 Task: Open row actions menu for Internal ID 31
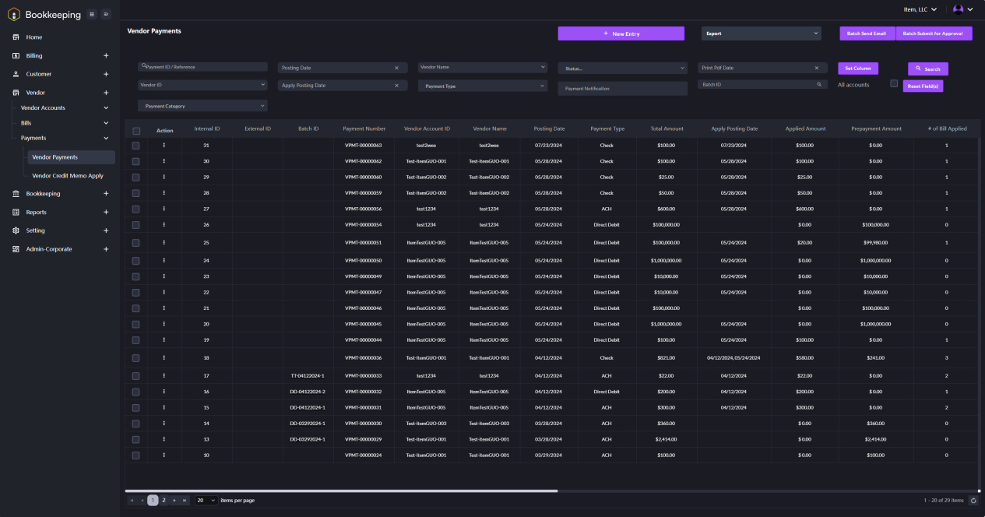click(x=164, y=145)
